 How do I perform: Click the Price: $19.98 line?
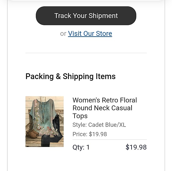click(x=90, y=134)
